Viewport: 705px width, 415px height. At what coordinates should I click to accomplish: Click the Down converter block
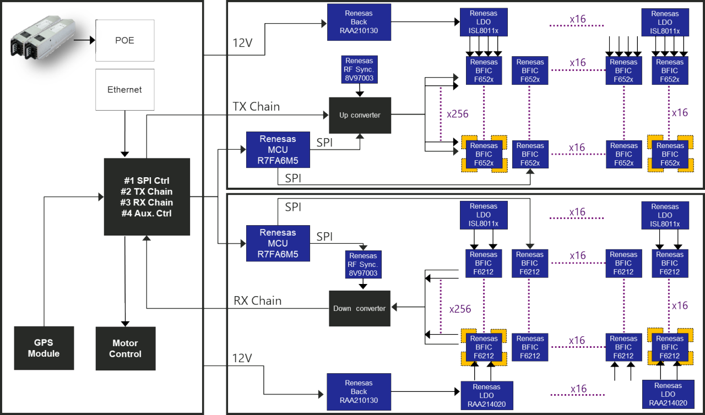[x=359, y=308]
